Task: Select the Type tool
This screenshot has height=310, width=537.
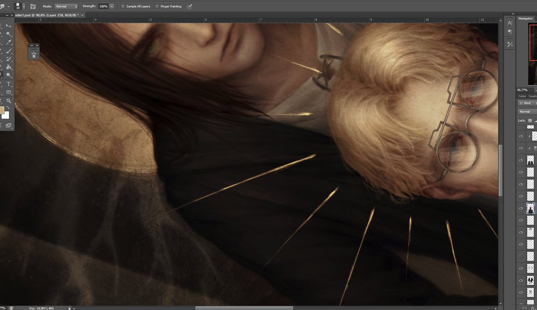Action: pos(9,84)
